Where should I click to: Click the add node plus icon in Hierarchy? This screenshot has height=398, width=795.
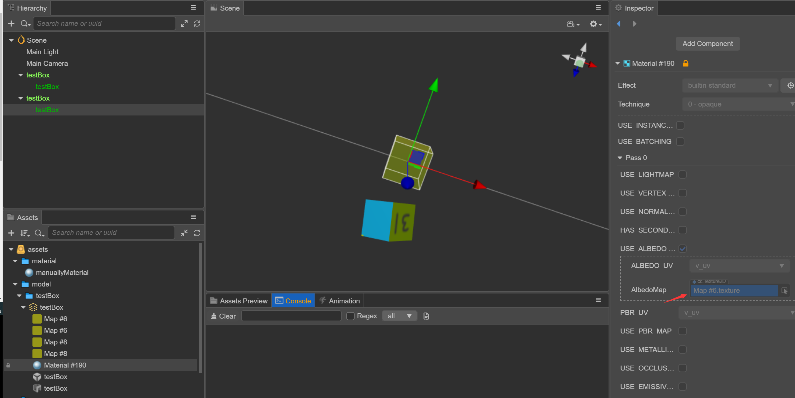[11, 23]
